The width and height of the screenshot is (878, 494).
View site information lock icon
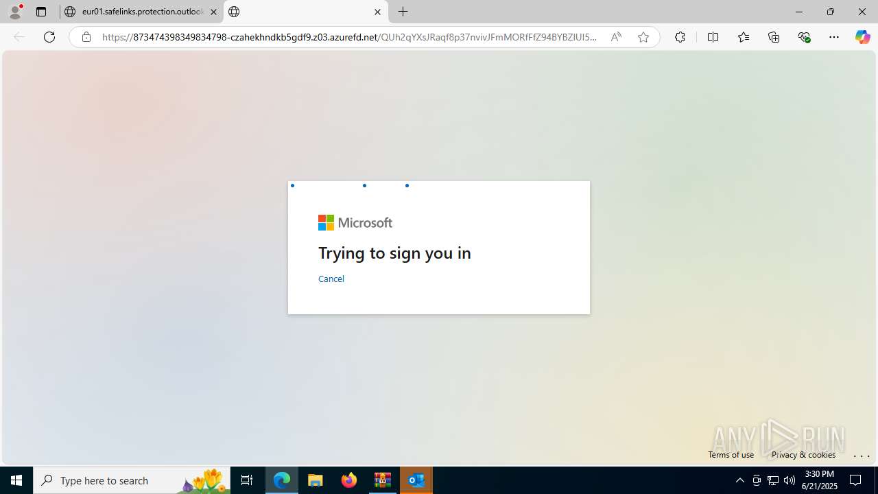86,37
